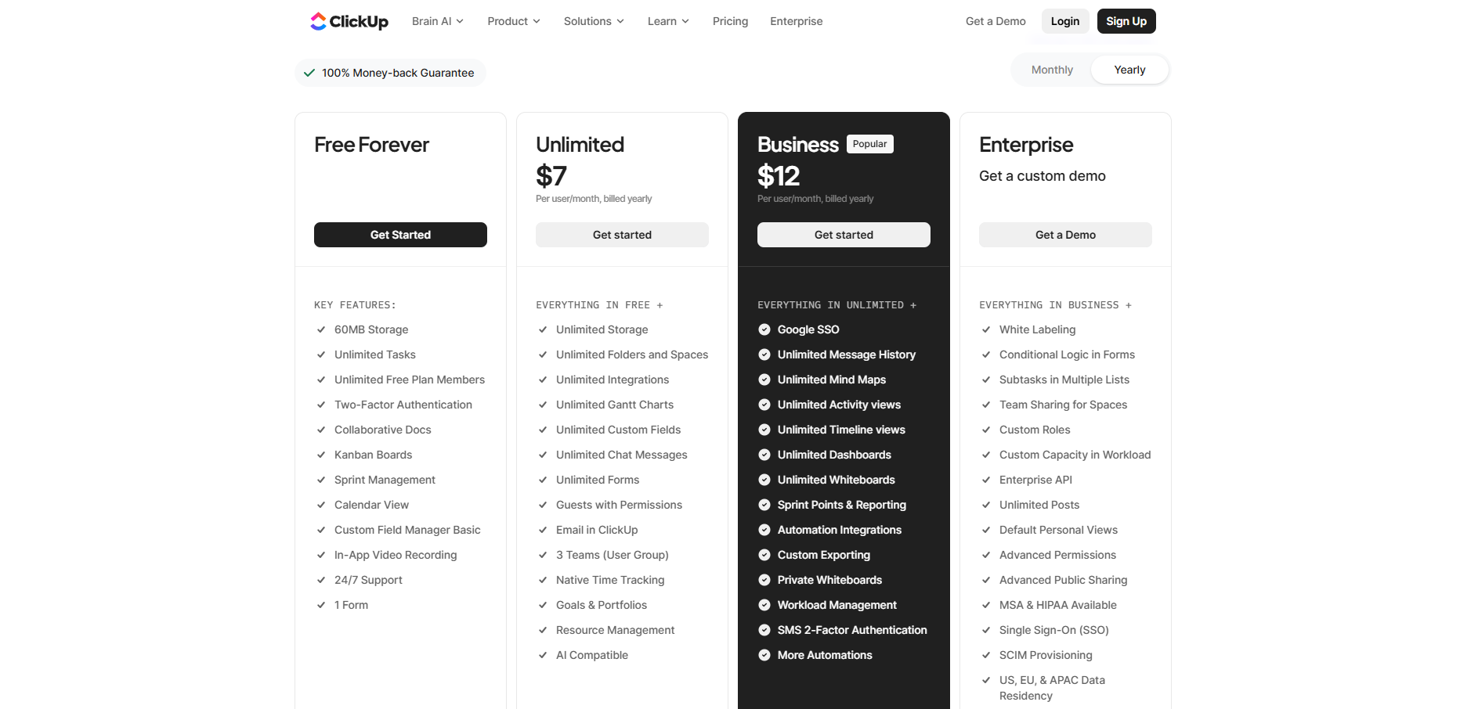Click checkmark icon beside Enterprise API

pos(986,480)
